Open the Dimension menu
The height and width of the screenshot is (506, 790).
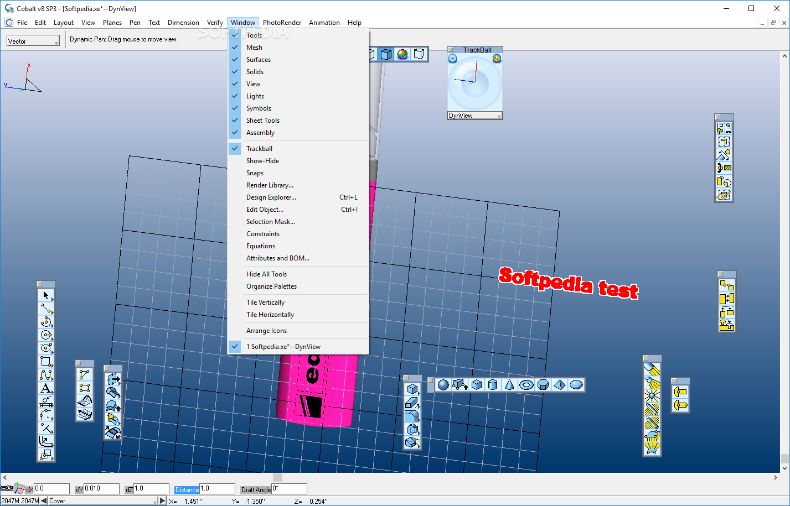pyautogui.click(x=183, y=23)
